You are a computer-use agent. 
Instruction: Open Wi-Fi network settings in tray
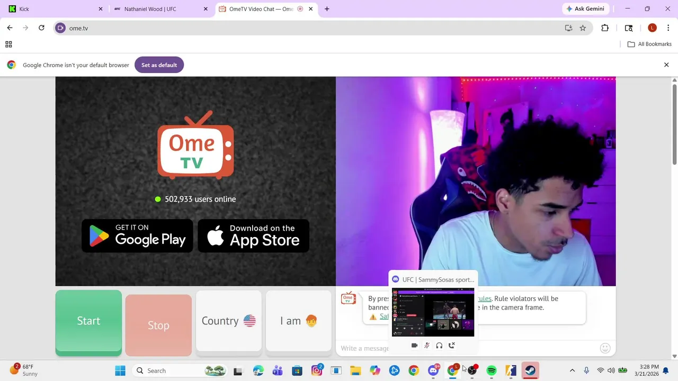point(600,370)
